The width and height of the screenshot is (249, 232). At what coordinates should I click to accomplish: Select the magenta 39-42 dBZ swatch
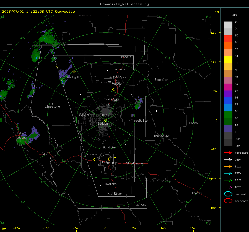tap(228, 87)
